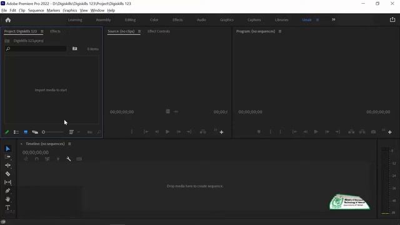
Task: Open Project panel hamburger menu
Action: click(42, 31)
